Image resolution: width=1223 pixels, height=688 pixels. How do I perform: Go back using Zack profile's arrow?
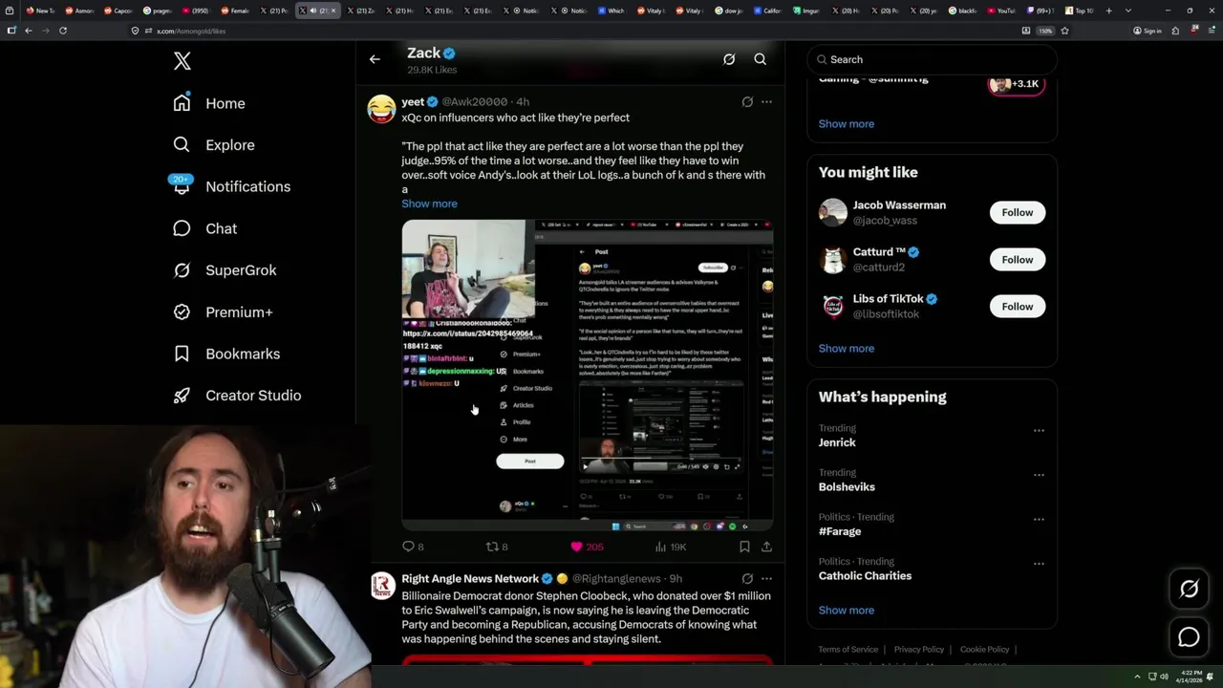375,59
